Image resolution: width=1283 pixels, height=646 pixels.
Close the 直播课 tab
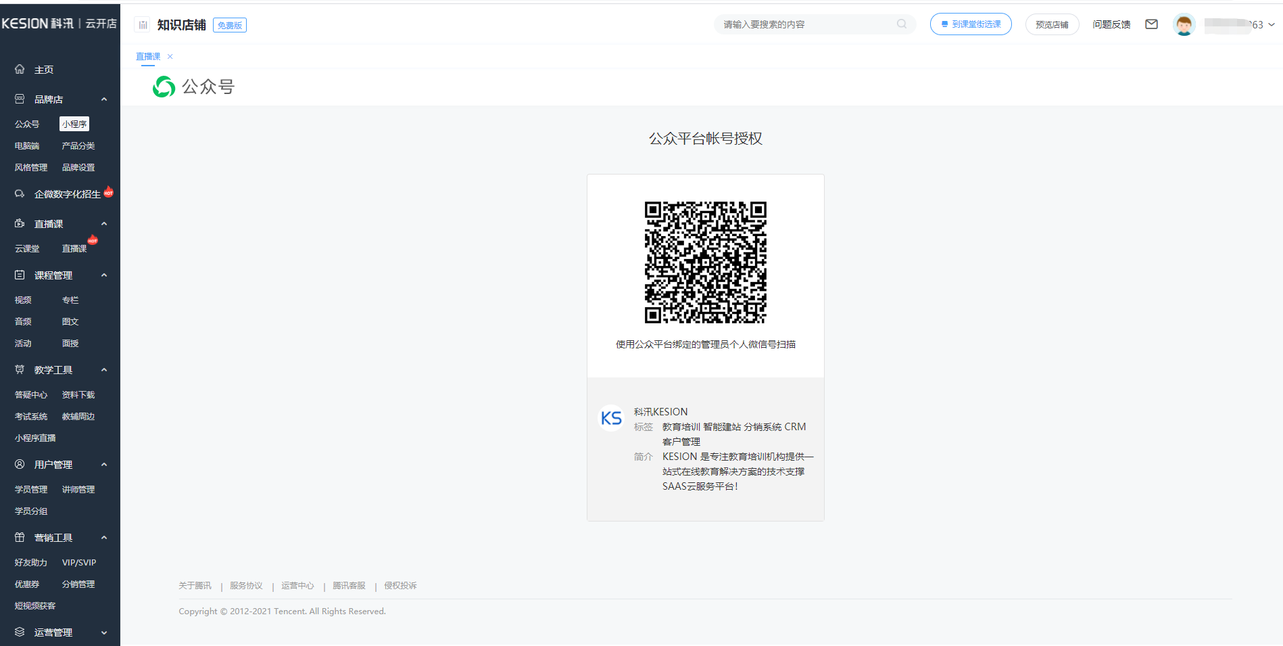[x=170, y=56]
